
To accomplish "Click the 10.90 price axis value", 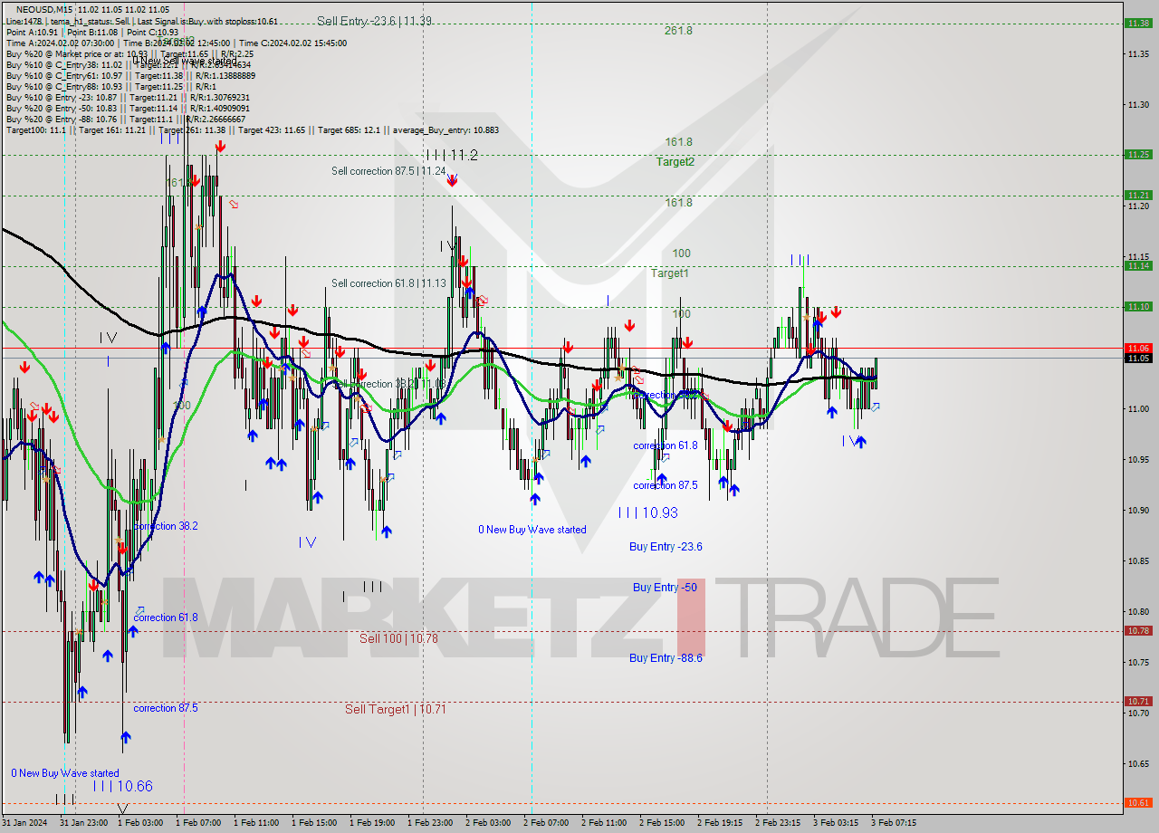I will pos(1138,510).
